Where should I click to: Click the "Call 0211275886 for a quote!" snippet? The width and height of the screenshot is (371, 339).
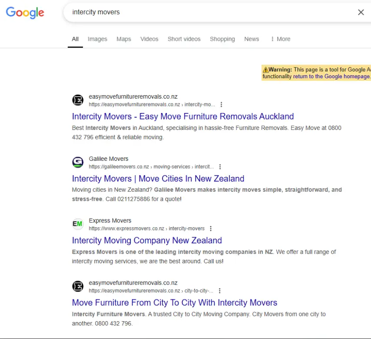[143, 199]
